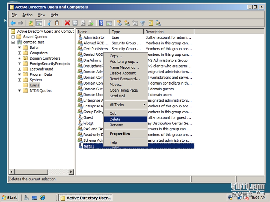Click the Guest disabled account icon

pyautogui.click(x=80, y=117)
